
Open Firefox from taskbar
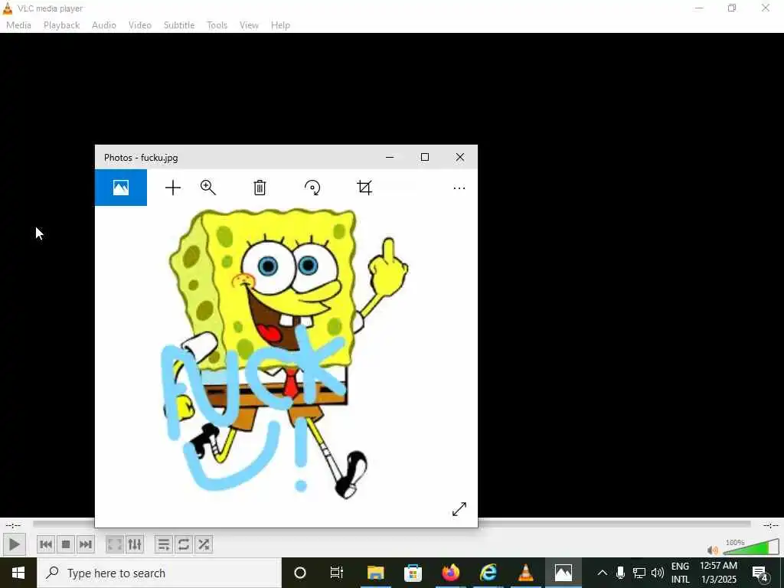[450, 573]
